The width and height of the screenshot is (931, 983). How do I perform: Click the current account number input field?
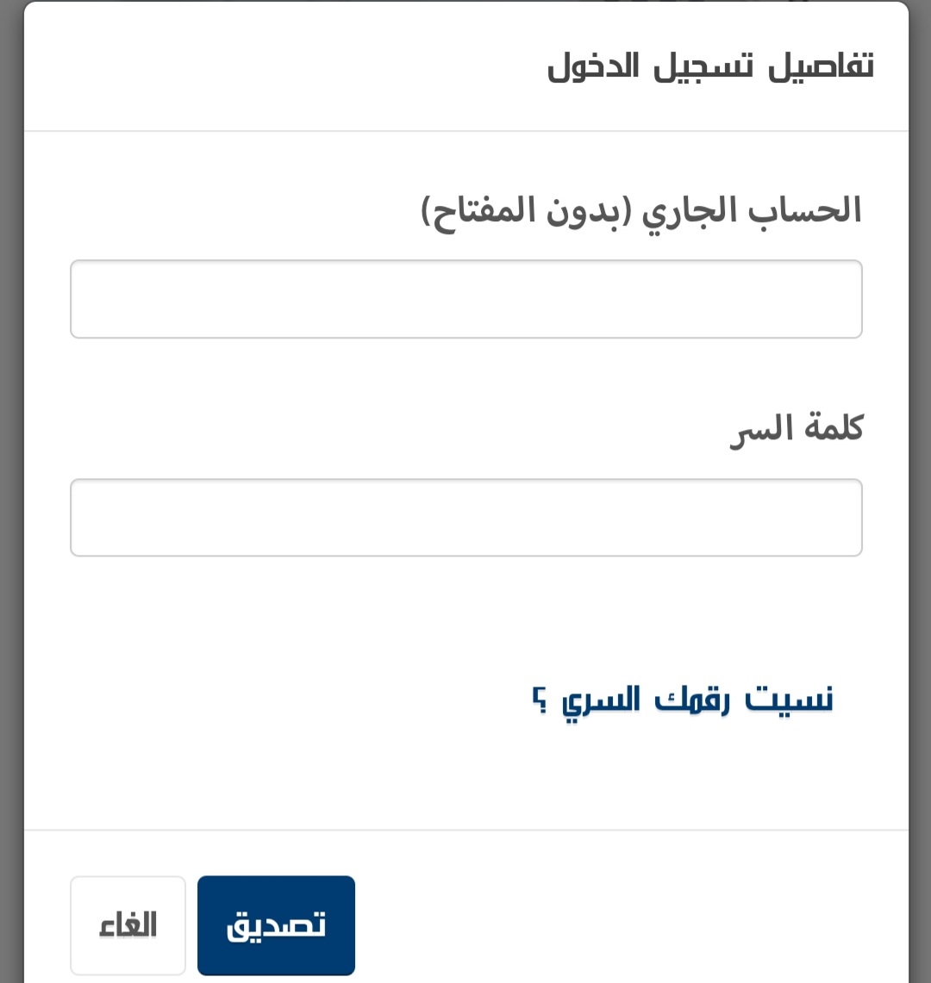465,299
